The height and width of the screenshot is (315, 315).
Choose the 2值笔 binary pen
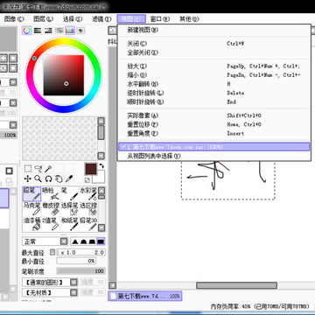51,224
